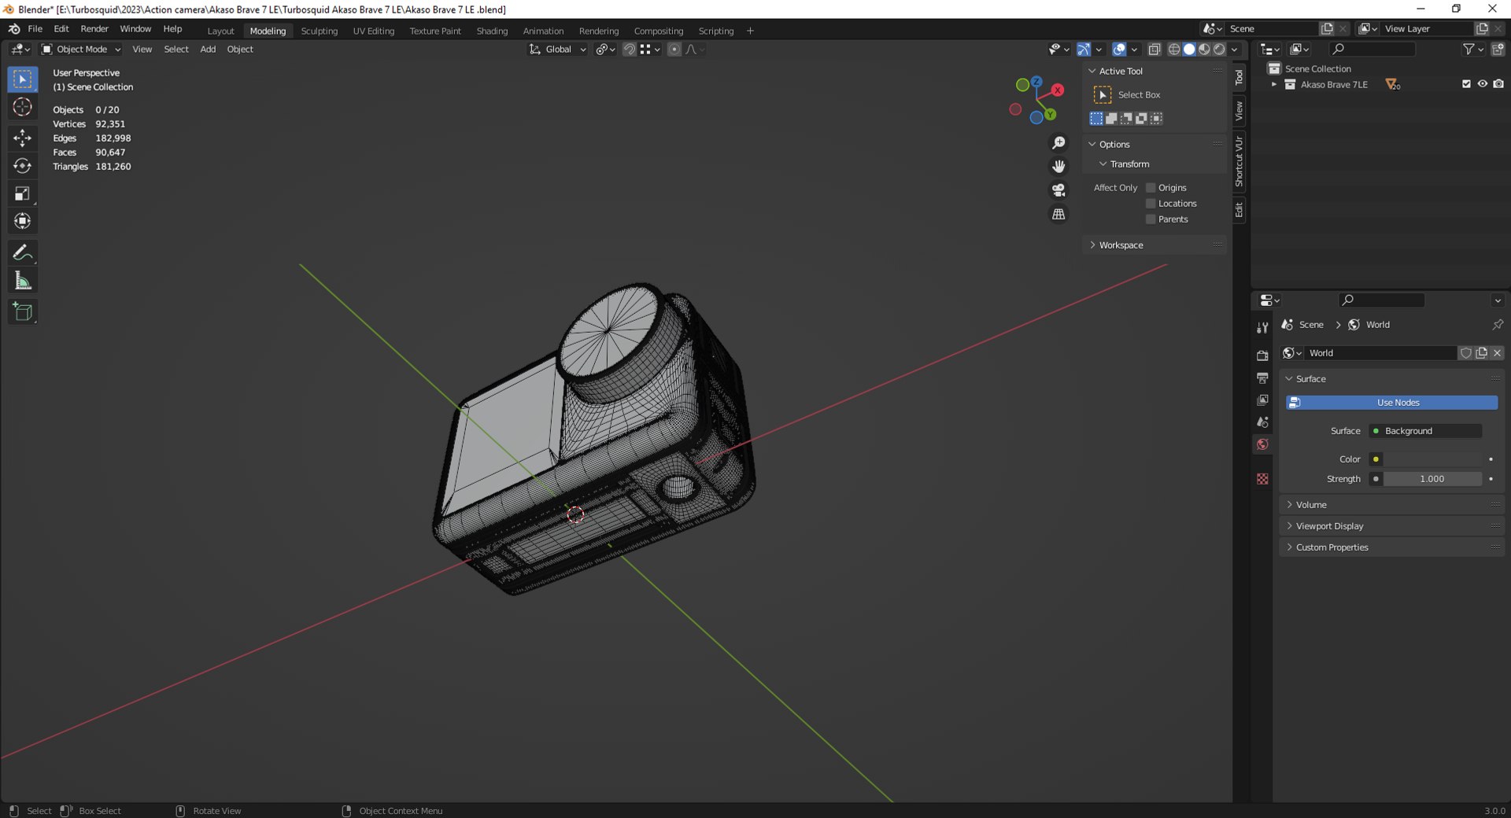1511x818 pixels.
Task: Click Subtract selection mode icon in Active Tool
Action: pyautogui.click(x=1126, y=119)
